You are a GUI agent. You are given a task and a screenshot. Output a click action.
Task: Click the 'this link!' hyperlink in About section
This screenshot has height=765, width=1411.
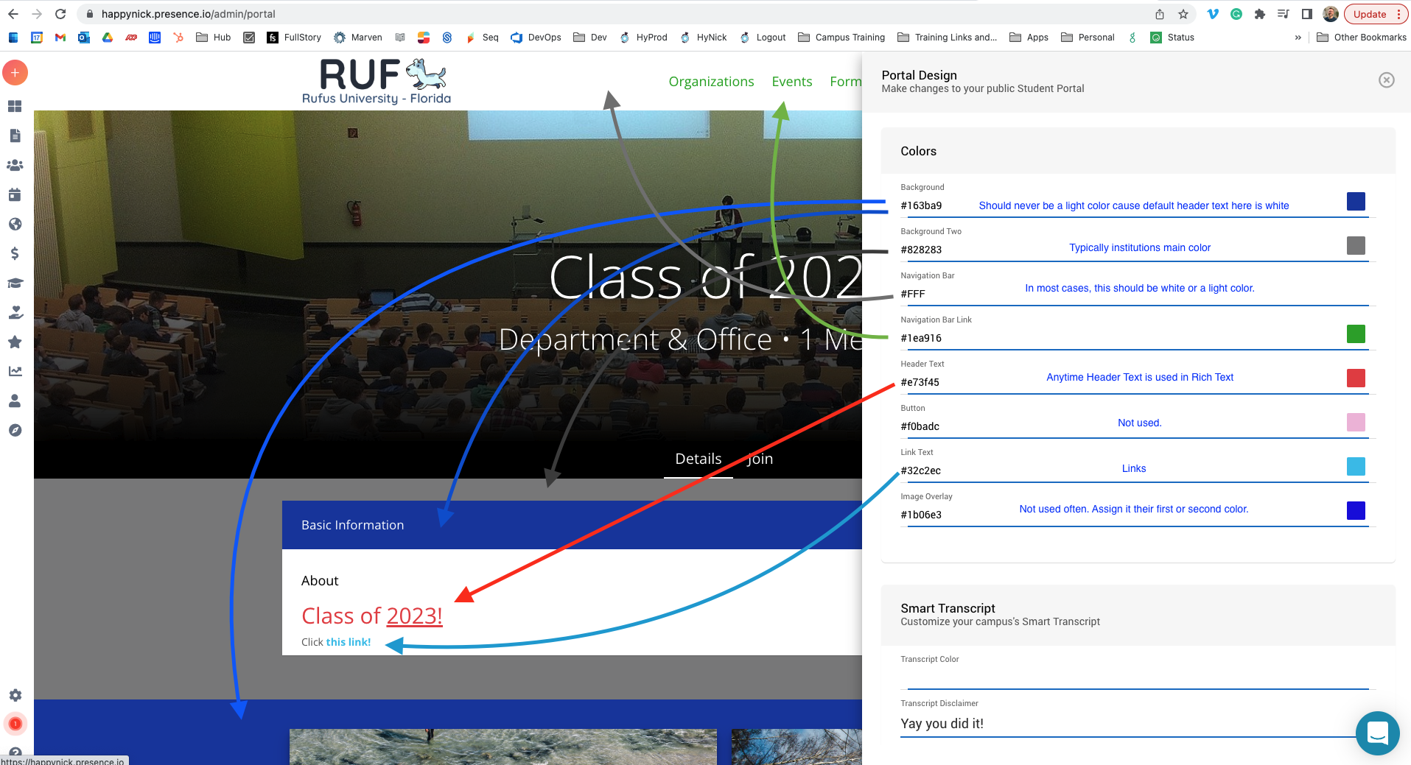pyautogui.click(x=347, y=641)
